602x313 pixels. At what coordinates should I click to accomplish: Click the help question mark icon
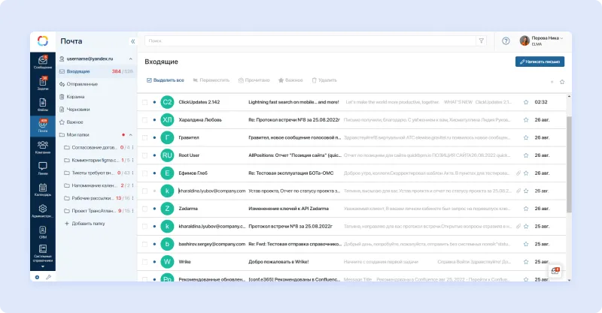click(x=506, y=41)
